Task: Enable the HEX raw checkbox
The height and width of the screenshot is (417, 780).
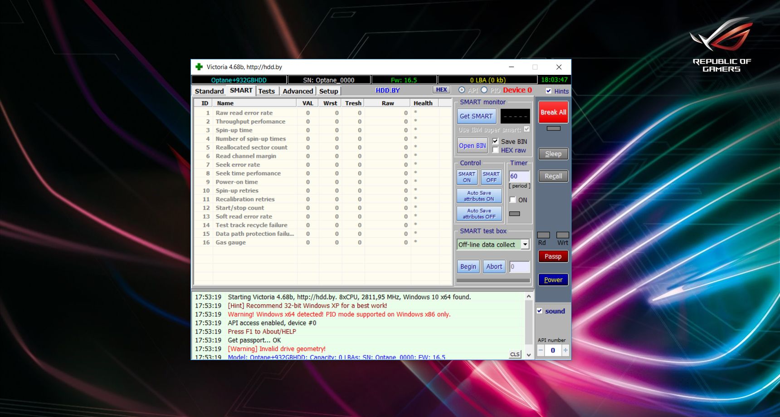Action: (495, 150)
